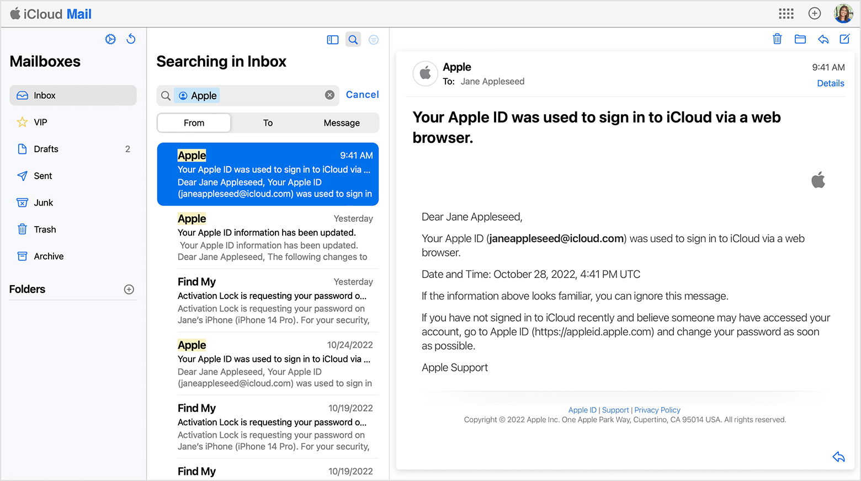Open the Drafts mailbox

[73, 149]
